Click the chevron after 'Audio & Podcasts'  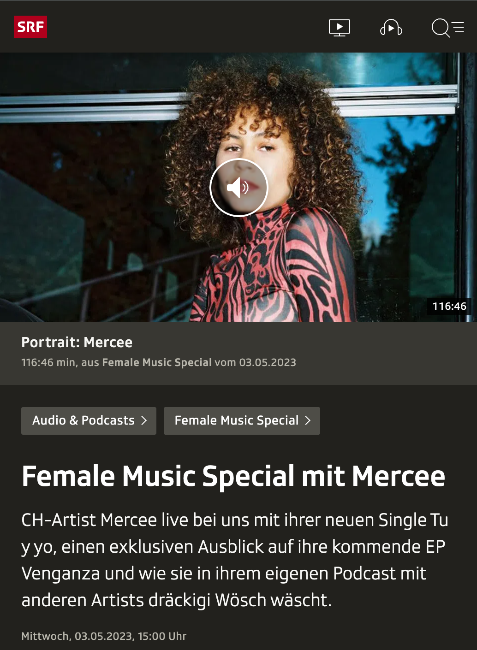[144, 420]
